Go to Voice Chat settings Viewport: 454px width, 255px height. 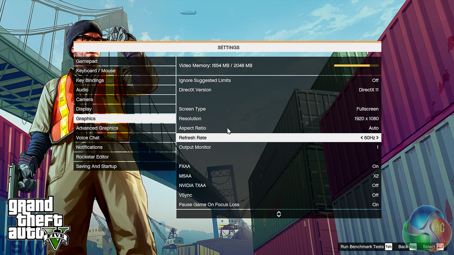[125, 138]
